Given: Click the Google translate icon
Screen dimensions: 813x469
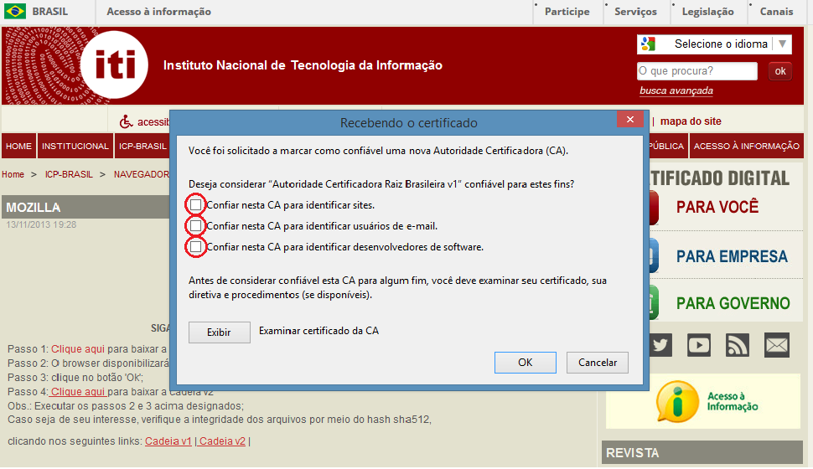Looking at the screenshot, I should (648, 44).
